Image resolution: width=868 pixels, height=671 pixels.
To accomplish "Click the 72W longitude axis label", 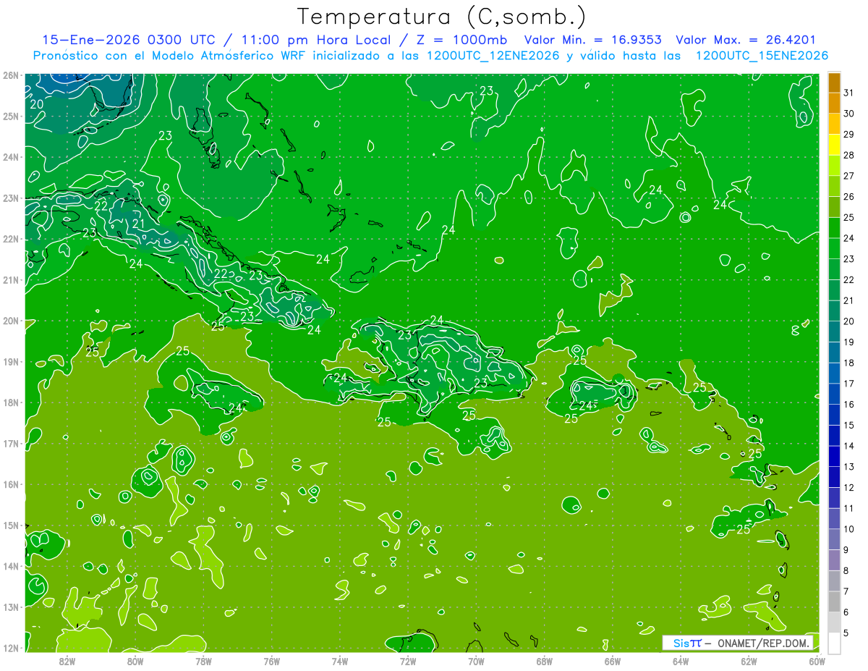I will (x=408, y=661).
